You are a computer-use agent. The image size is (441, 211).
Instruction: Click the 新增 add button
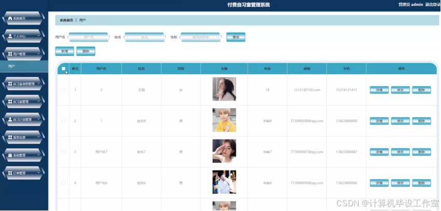(x=65, y=51)
